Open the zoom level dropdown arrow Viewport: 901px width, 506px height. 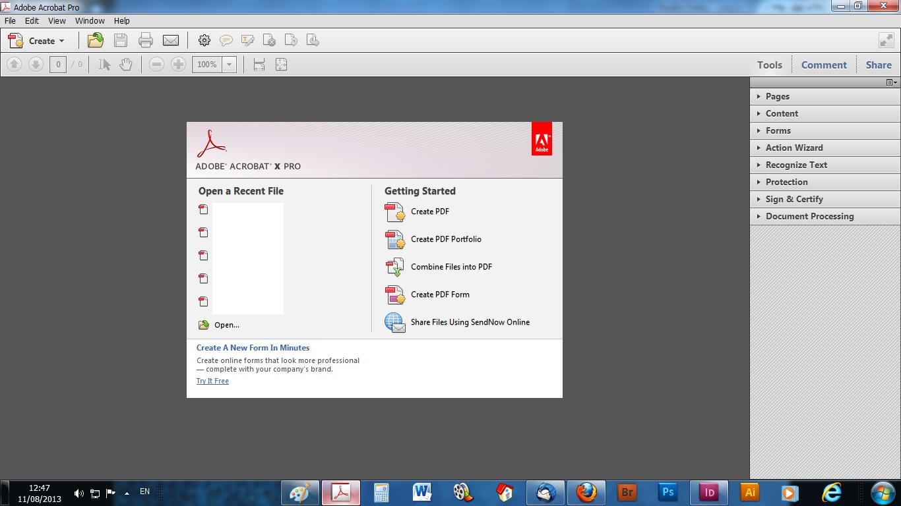click(x=230, y=65)
